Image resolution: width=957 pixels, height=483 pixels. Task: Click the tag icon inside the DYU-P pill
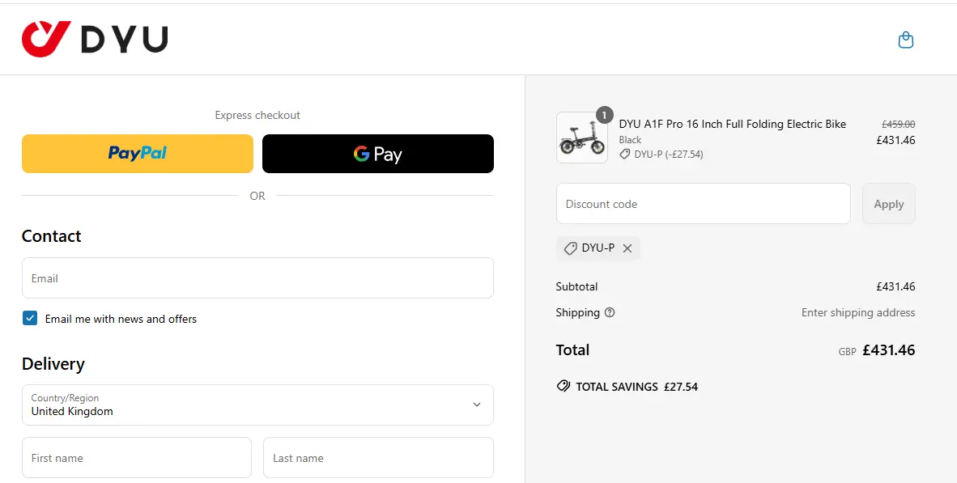click(x=570, y=248)
